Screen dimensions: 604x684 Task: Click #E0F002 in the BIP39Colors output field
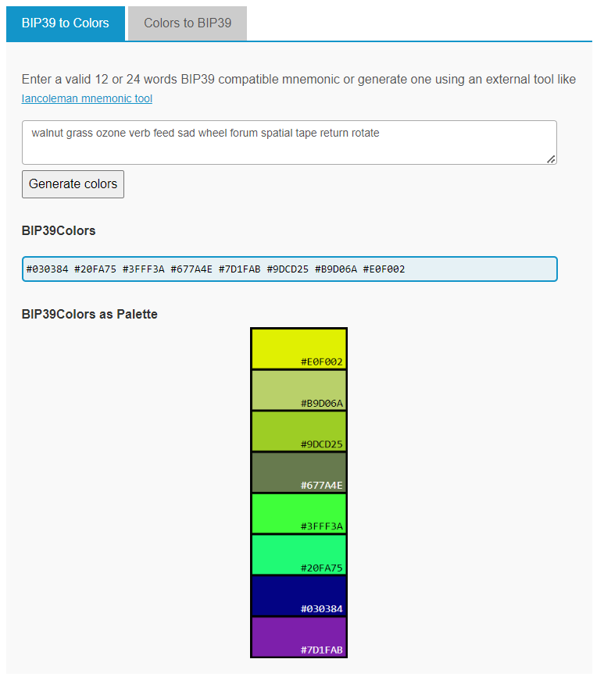[384, 269]
